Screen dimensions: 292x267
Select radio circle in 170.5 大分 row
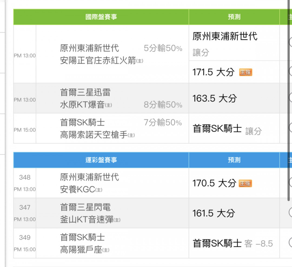tap(290, 182)
